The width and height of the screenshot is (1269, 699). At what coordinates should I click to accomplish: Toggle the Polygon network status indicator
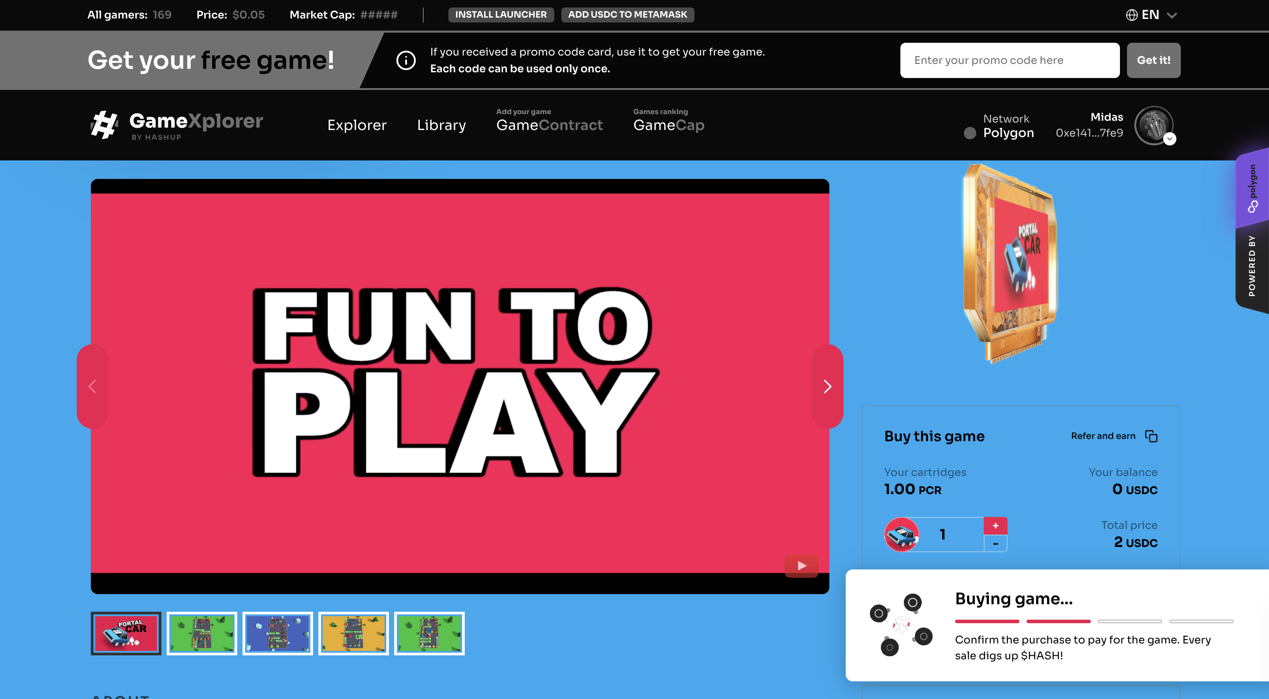click(x=970, y=133)
